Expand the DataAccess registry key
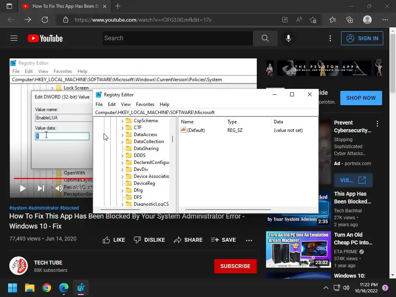 point(122,135)
